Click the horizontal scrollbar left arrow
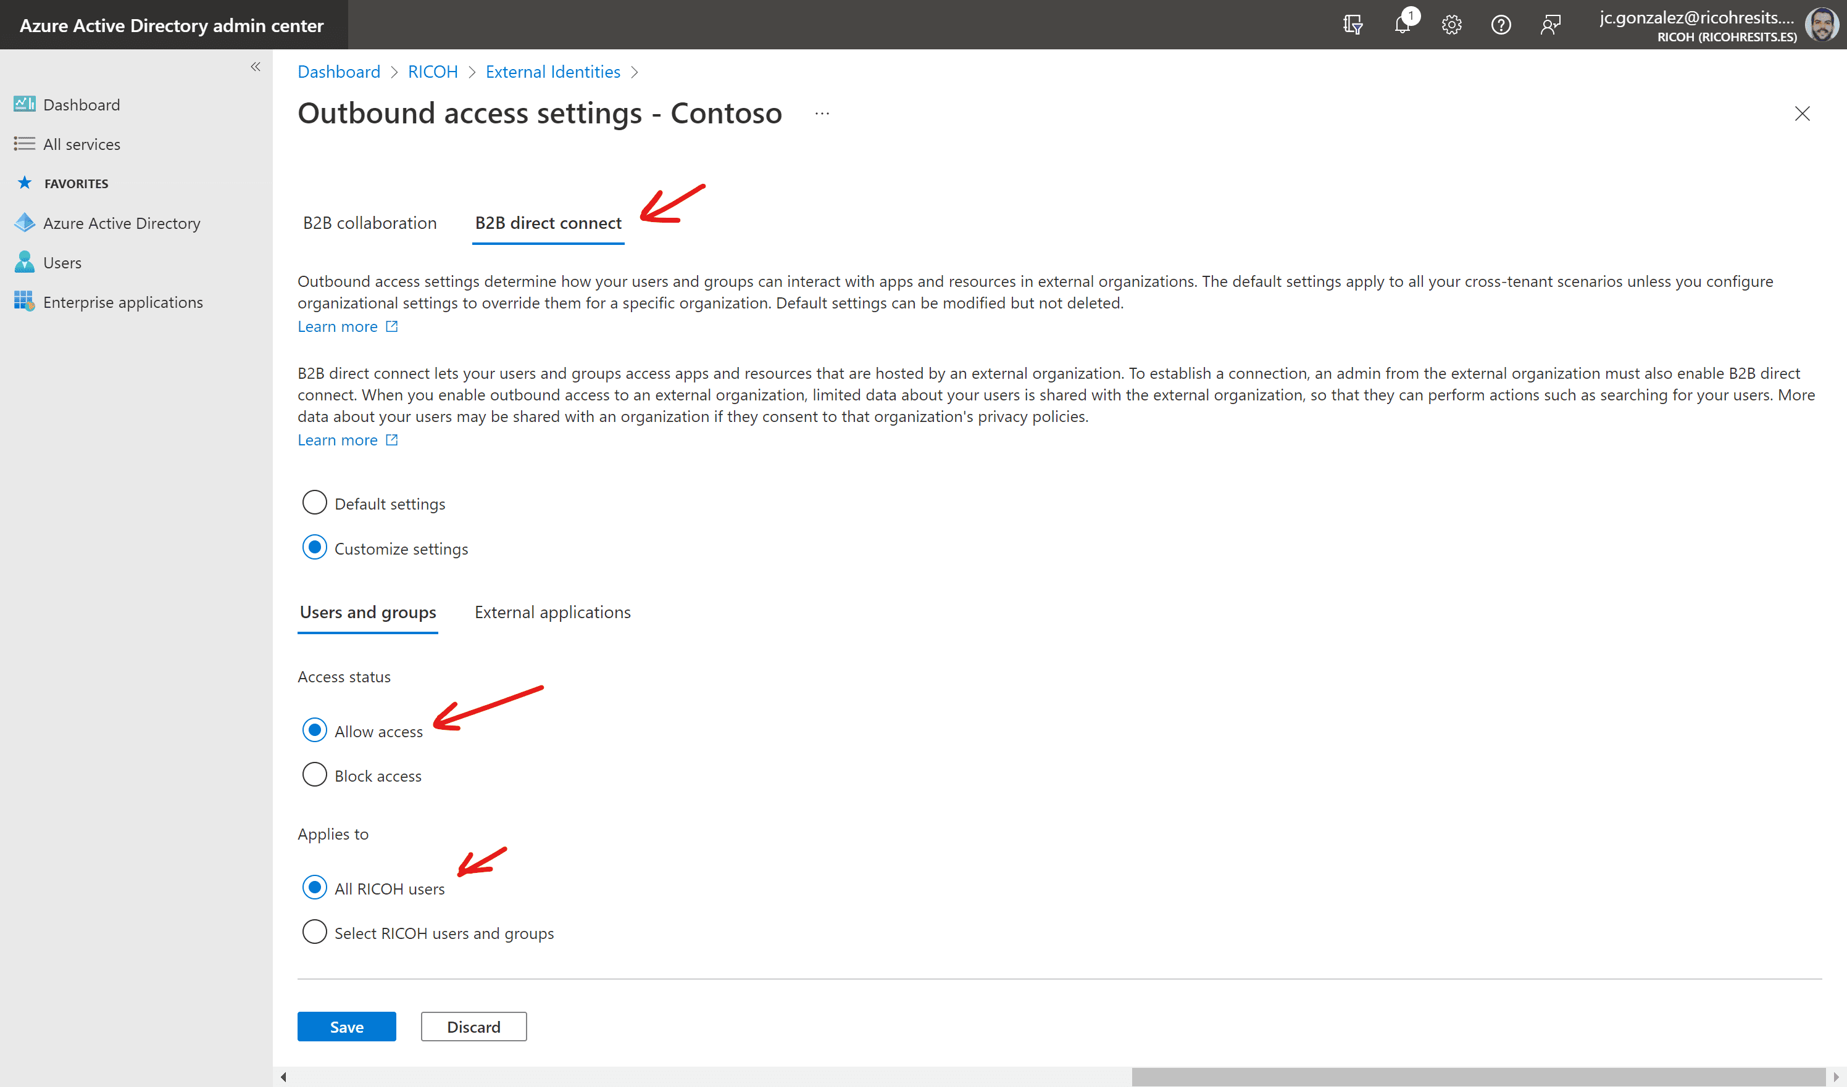This screenshot has width=1847, height=1087. (x=283, y=1077)
